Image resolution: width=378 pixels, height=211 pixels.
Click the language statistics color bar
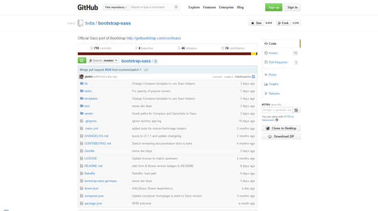point(167,54)
